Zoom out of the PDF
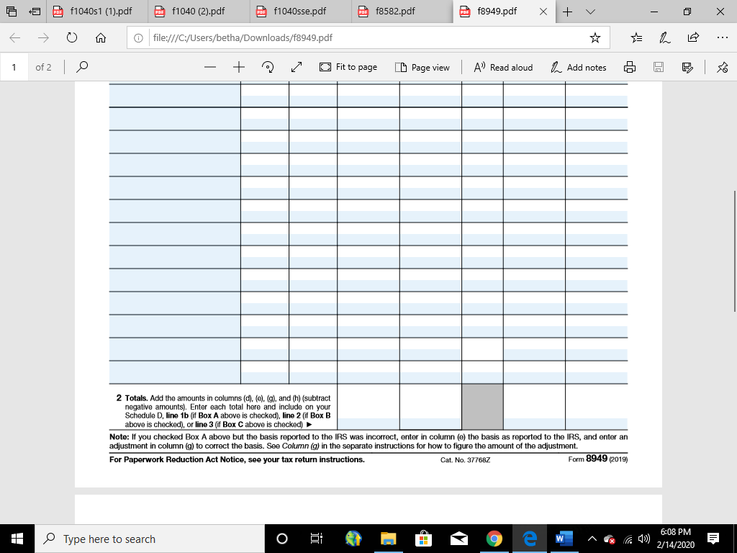 pos(210,67)
